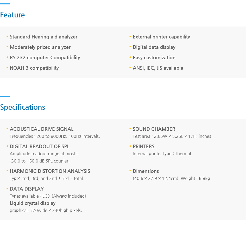Viewport: 246px width, 247px height.
Task: Click Moderately priced analyzer text
Action: click(40, 47)
